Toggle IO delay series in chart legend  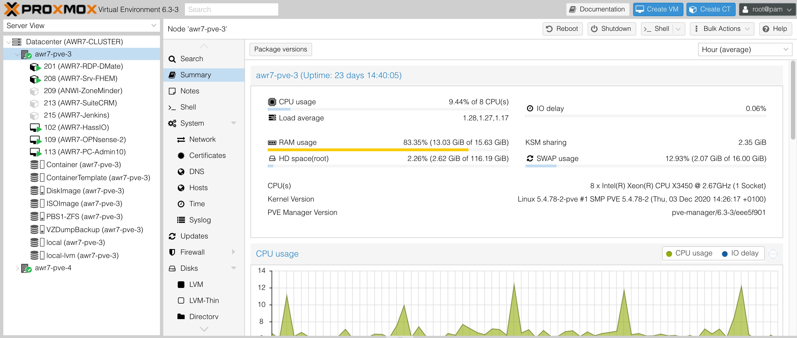[x=740, y=254]
